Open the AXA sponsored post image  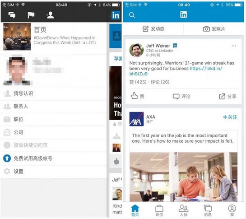click(183, 177)
